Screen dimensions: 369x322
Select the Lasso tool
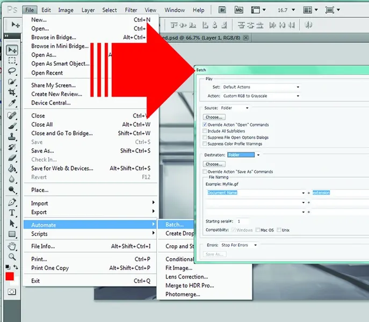coord(12,71)
